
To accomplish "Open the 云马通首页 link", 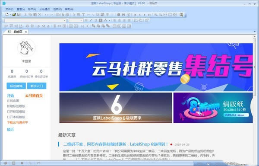I will coord(34,96).
